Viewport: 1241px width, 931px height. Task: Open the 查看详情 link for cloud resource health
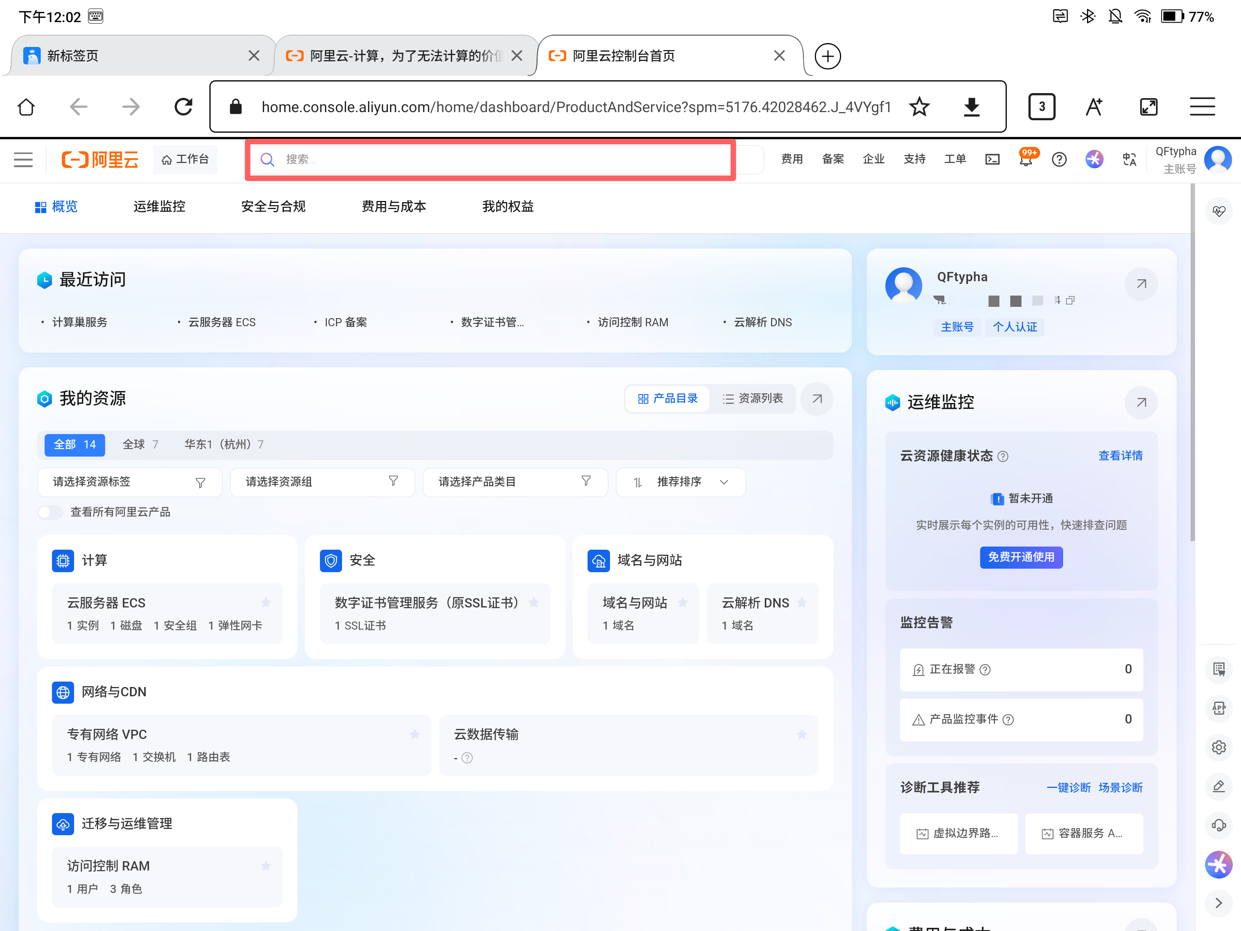[x=1120, y=456]
